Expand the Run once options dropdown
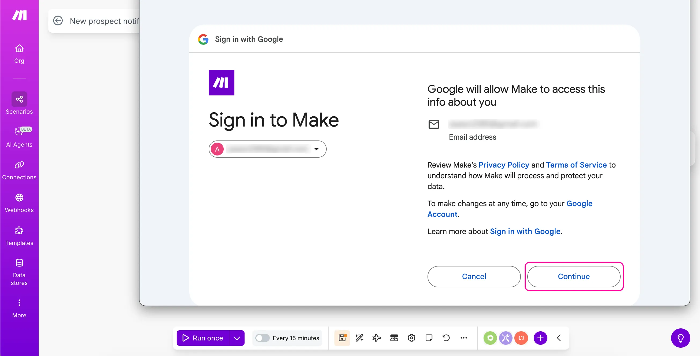Viewport: 700px width, 356px height. pyautogui.click(x=237, y=338)
